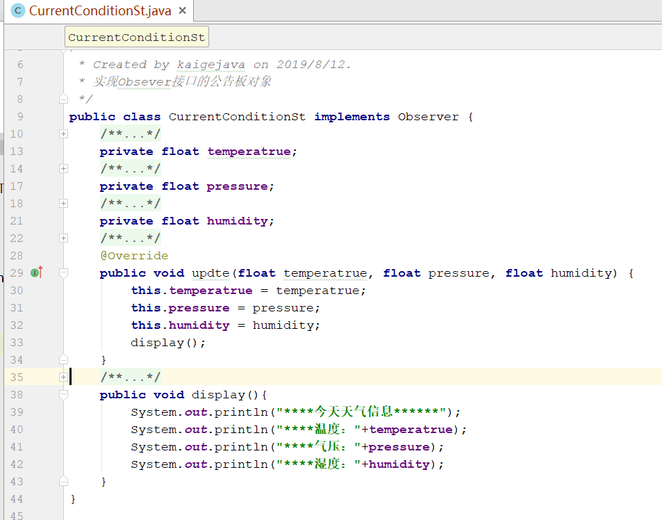Click the implements-method gutter icon on line 29
This screenshot has height=520, width=662.
coord(37,273)
